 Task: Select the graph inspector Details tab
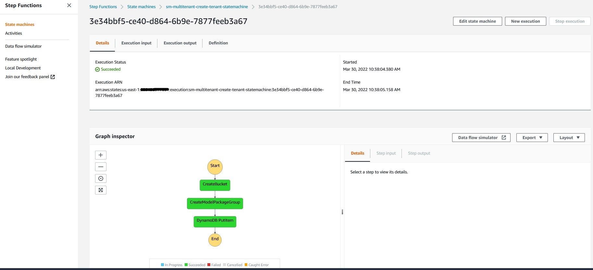[x=357, y=153]
